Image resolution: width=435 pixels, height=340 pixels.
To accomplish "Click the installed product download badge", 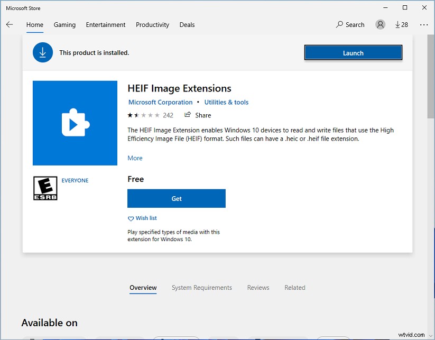I will point(42,52).
